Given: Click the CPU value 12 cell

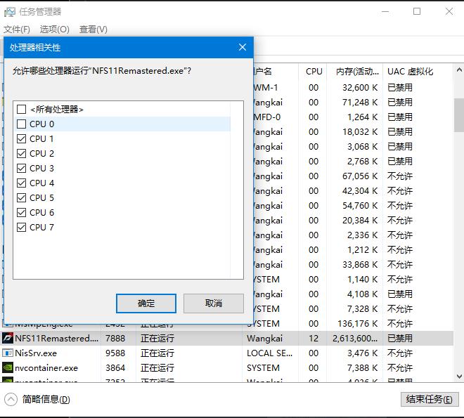Looking at the screenshot, I should click(314, 338).
